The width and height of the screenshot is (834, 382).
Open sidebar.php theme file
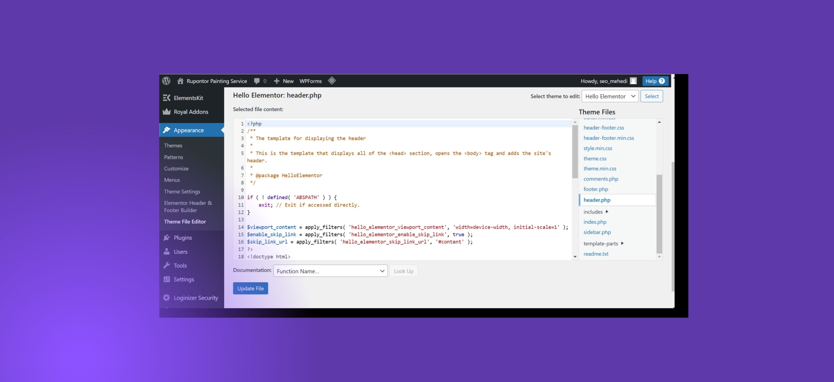(597, 232)
